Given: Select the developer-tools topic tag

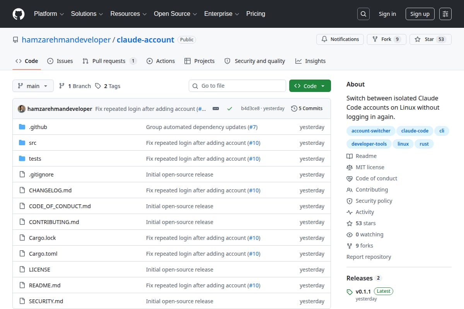Looking at the screenshot, I should click(369, 144).
